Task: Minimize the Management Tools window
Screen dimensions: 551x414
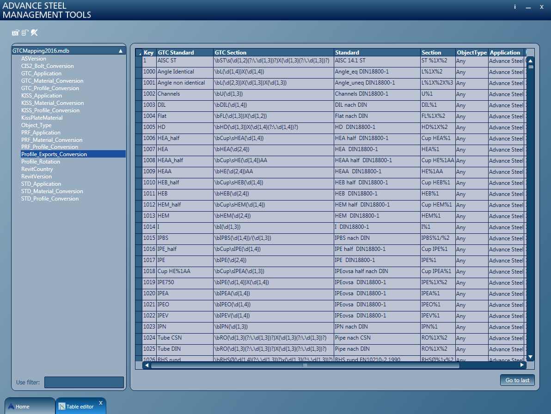Action: click(528, 7)
